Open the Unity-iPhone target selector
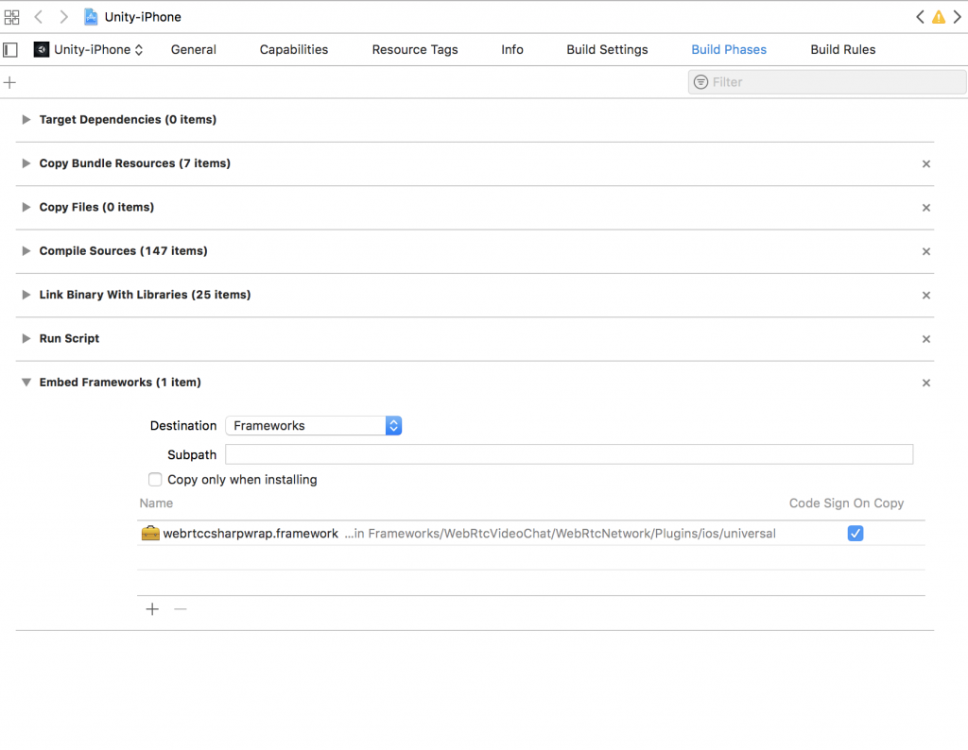Screen dimensions: 968x750 [89, 50]
